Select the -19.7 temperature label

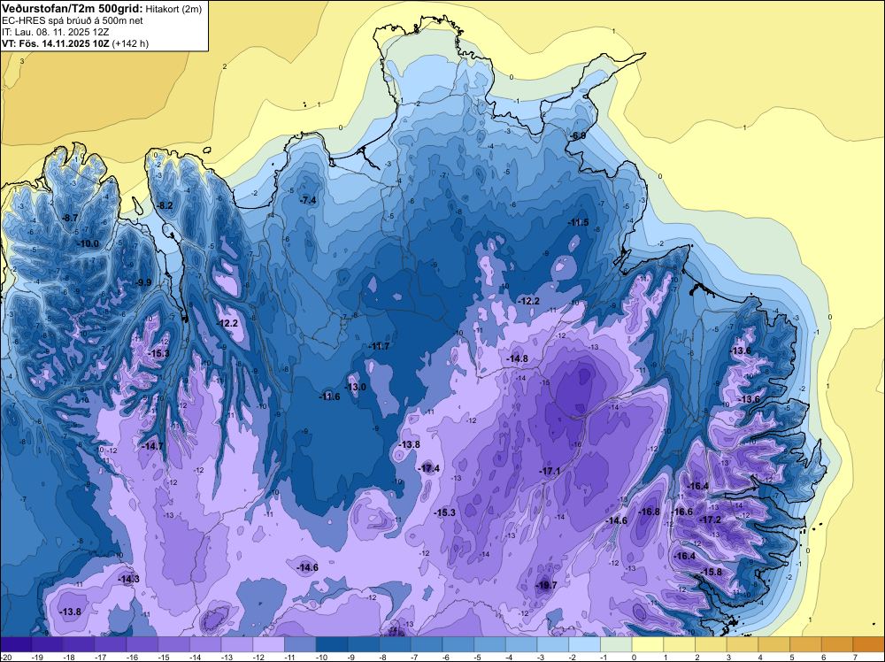[x=546, y=585]
